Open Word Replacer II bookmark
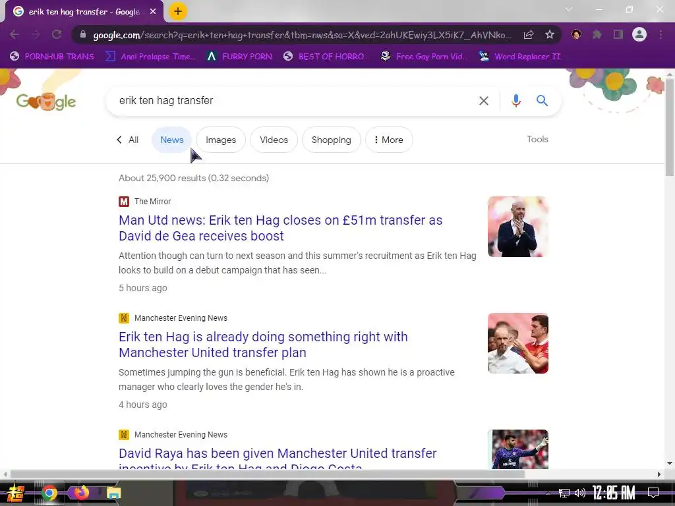 (x=520, y=57)
